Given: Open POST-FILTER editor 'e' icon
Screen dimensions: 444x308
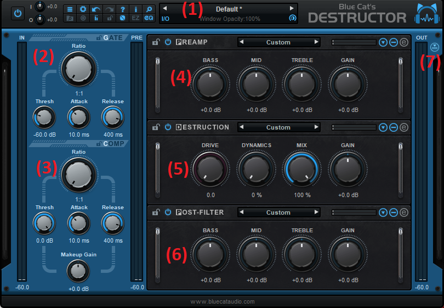Looking at the screenshot, I should (x=404, y=212).
